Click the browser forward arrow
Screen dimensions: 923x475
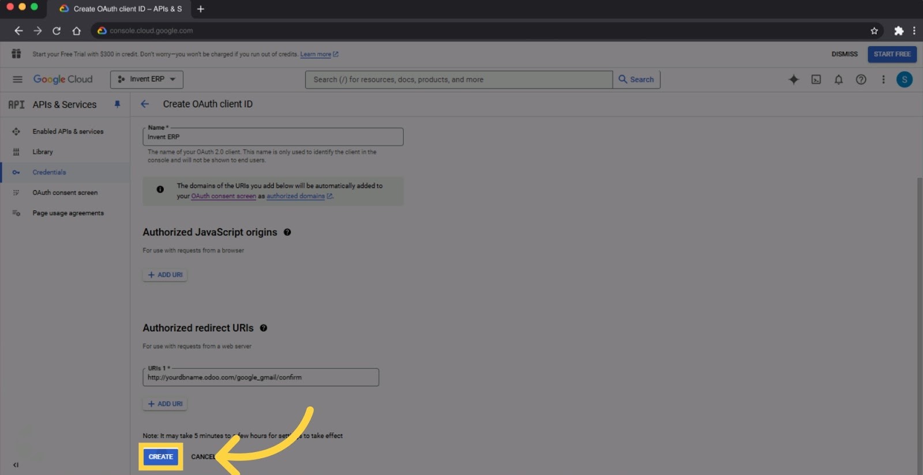coord(37,31)
